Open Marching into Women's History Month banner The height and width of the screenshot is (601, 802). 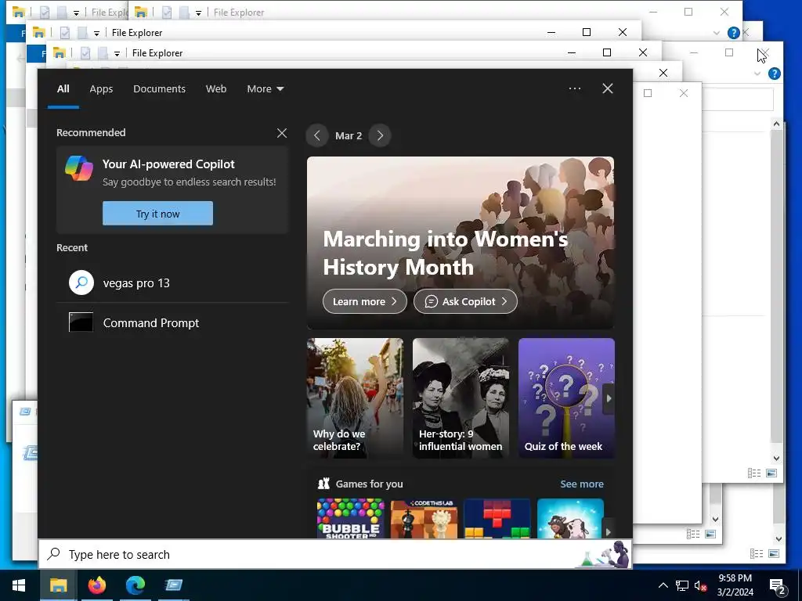coord(461,243)
